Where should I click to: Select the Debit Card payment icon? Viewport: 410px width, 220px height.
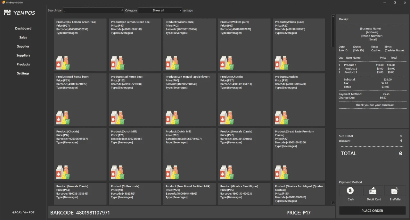[x=373, y=191]
